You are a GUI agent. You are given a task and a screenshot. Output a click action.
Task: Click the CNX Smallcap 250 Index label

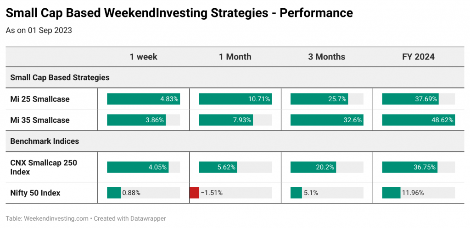point(44,168)
